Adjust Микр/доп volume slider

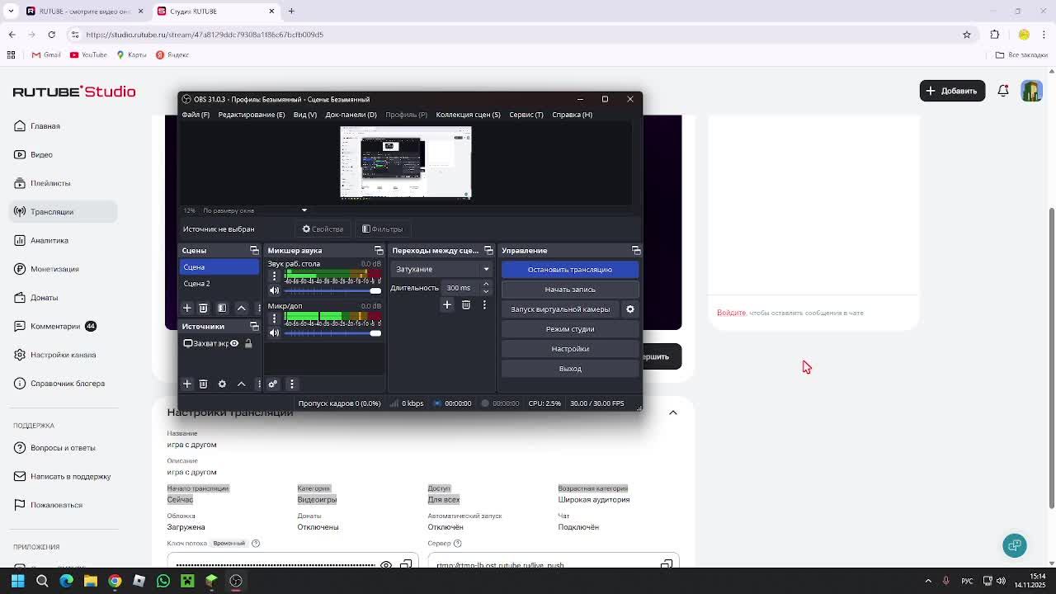pyautogui.click(x=332, y=332)
